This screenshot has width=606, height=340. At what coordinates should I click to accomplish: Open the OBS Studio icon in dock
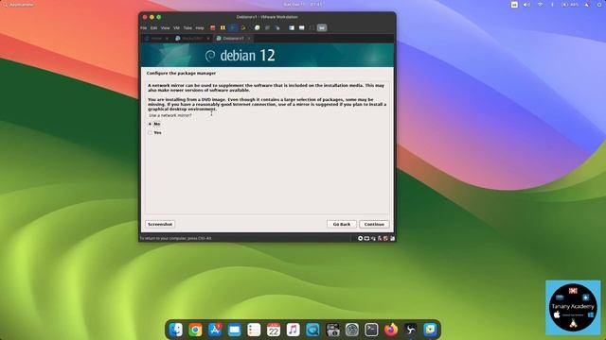tap(410, 330)
